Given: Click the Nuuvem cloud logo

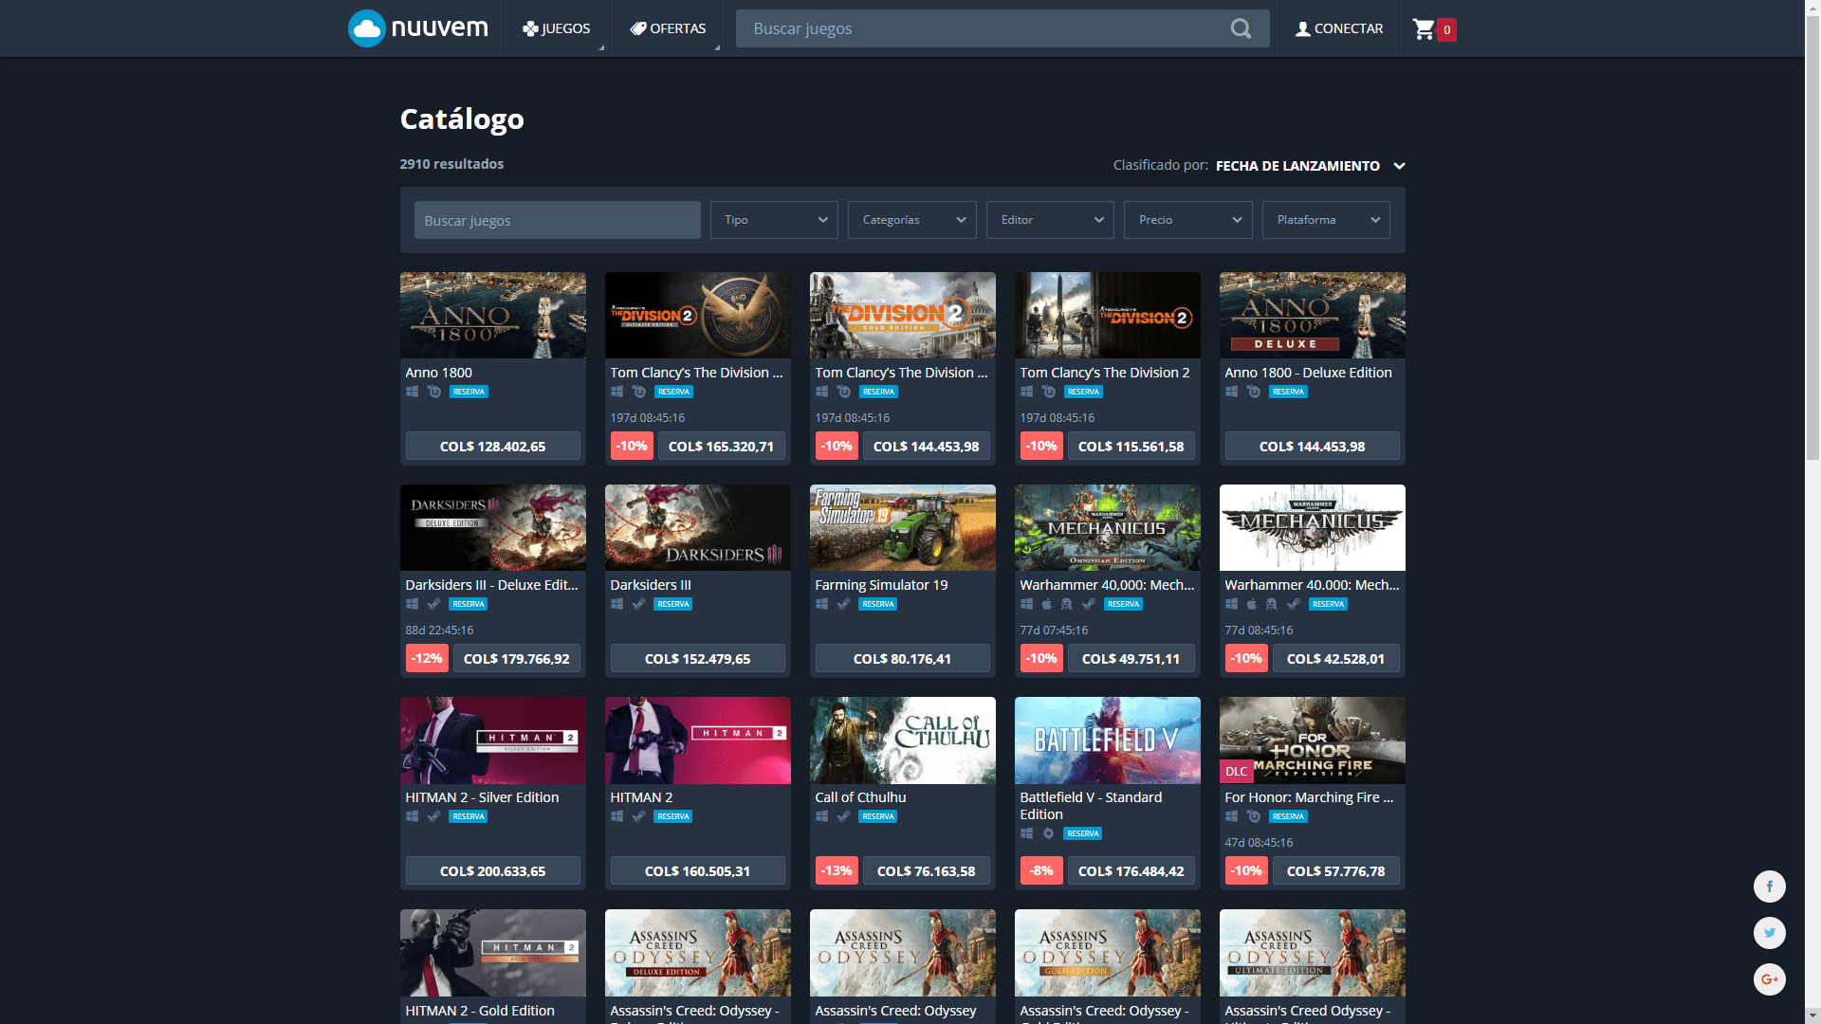Looking at the screenshot, I should coord(366,27).
